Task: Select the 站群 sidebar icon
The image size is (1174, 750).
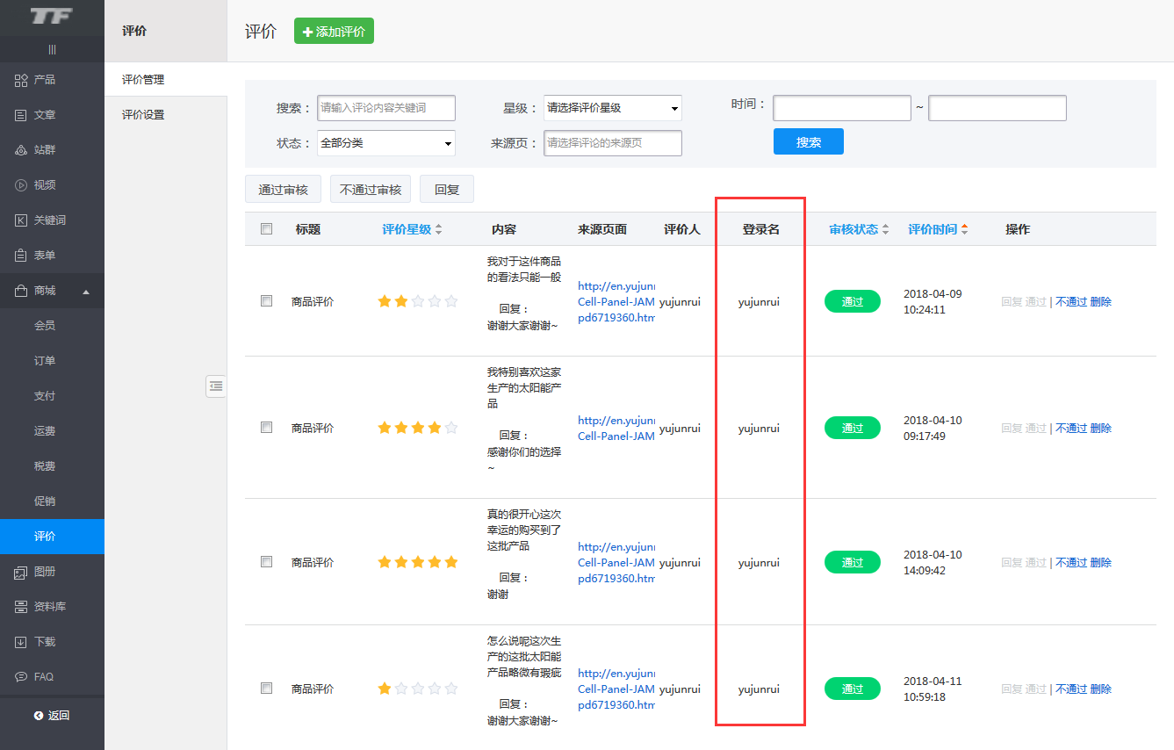Action: click(x=21, y=150)
